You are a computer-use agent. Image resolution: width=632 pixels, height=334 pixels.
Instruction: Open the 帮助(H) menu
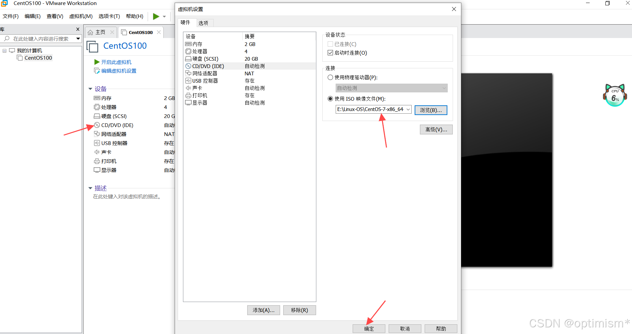(x=135, y=16)
